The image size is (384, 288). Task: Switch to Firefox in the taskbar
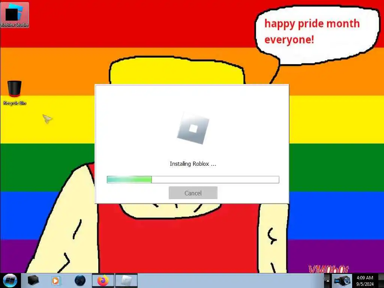[x=103, y=280]
